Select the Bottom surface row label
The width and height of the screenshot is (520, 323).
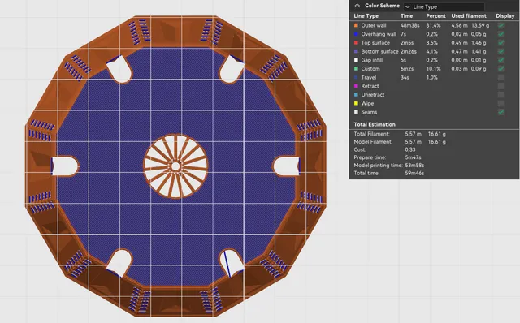[379, 51]
